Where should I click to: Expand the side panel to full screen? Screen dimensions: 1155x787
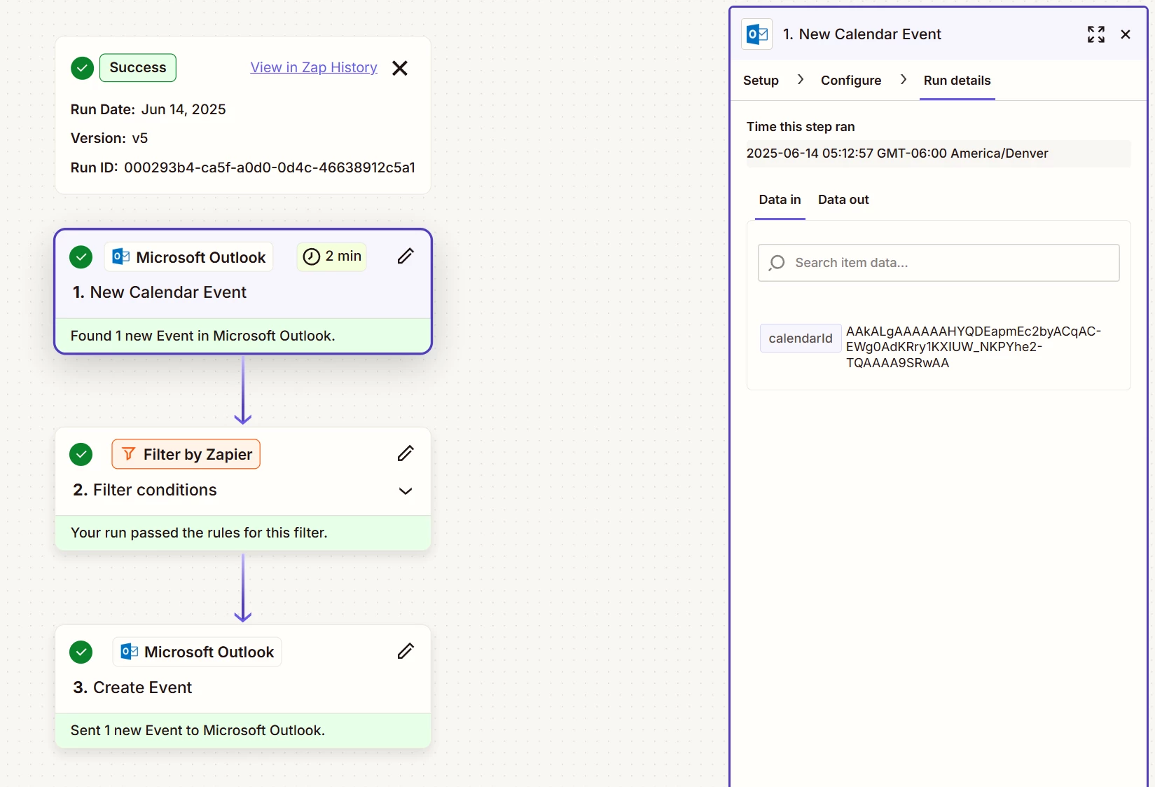point(1096,34)
